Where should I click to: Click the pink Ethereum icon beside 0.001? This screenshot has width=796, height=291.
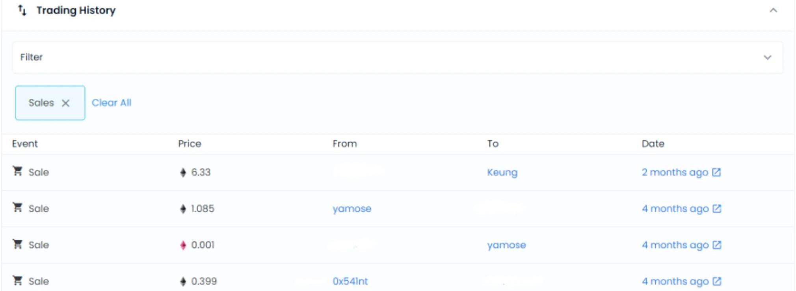coord(183,245)
